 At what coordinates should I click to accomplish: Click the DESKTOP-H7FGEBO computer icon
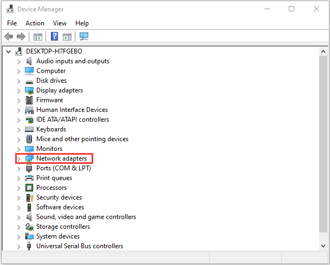(x=19, y=51)
